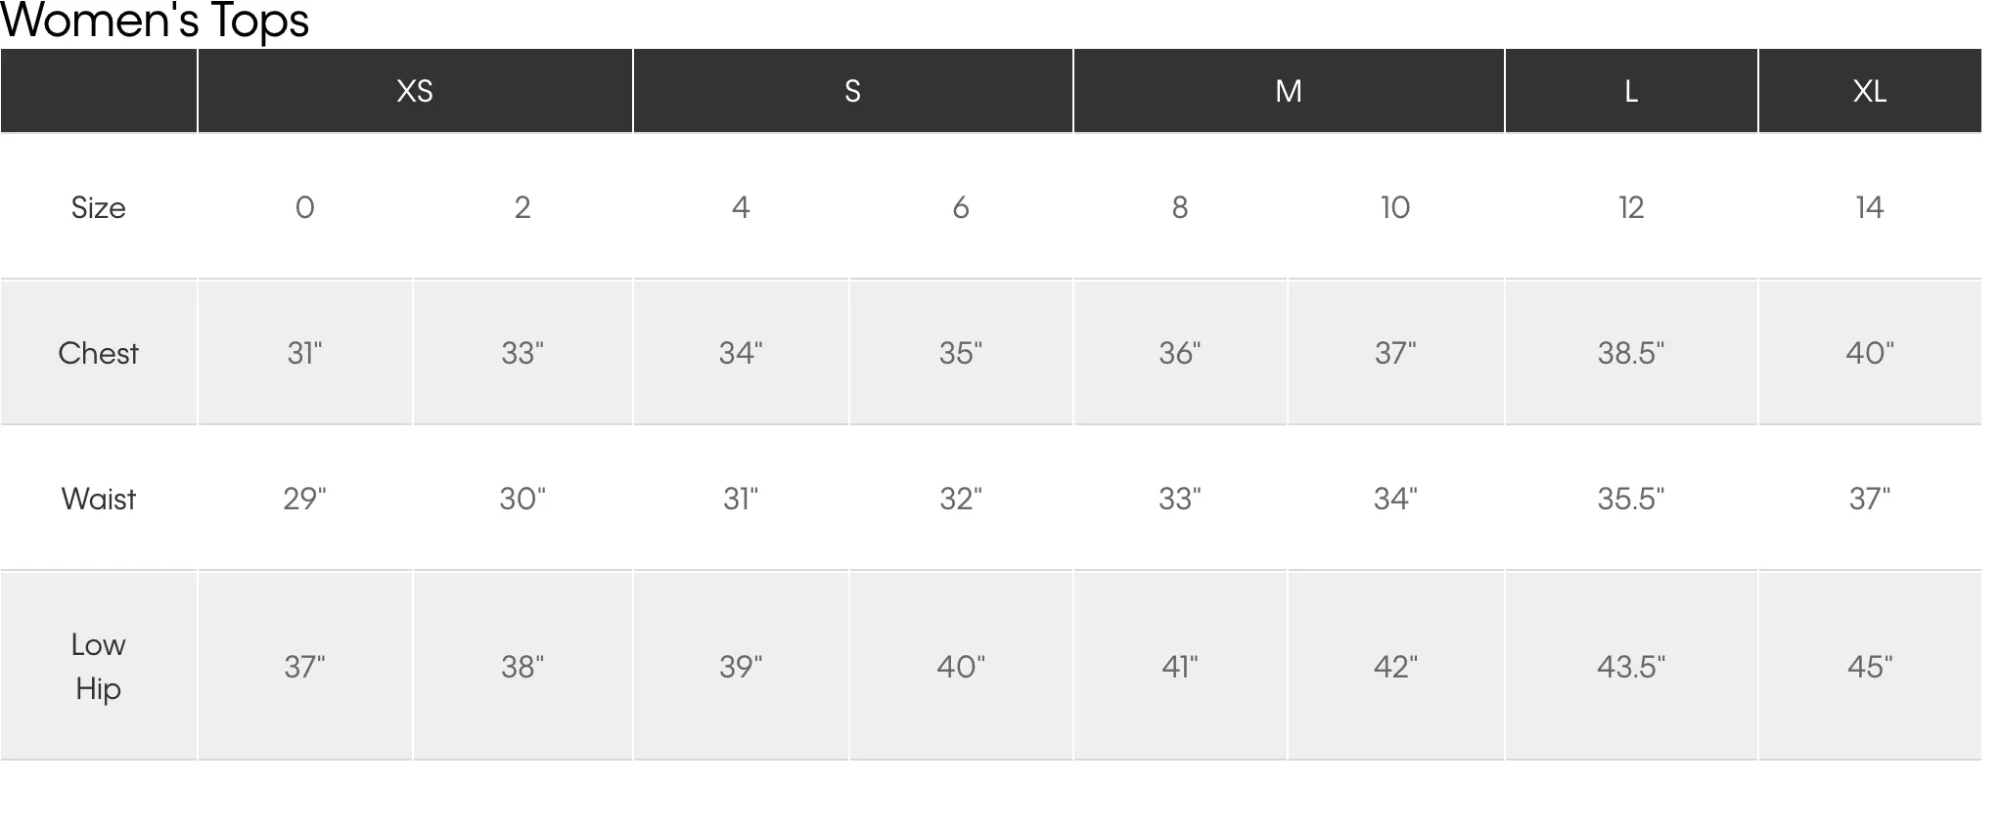Click the Women's Tops heading
This screenshot has width=2000, height=829.
click(x=155, y=21)
